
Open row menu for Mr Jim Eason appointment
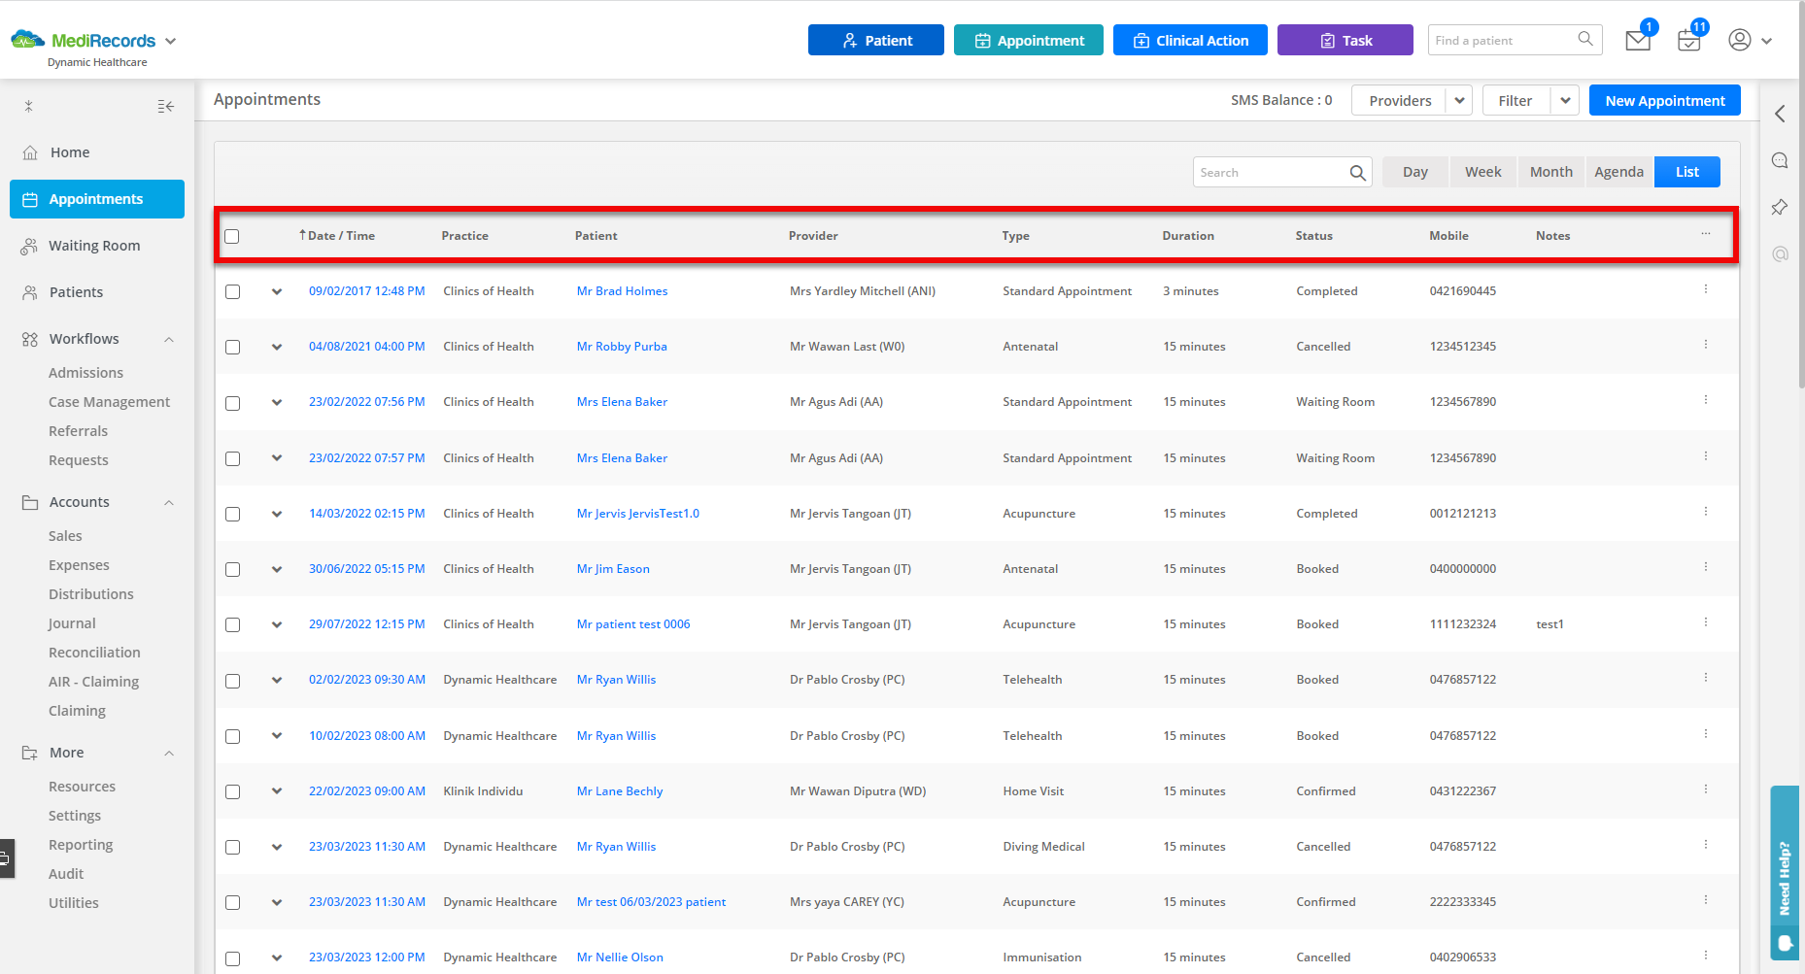point(1706,567)
